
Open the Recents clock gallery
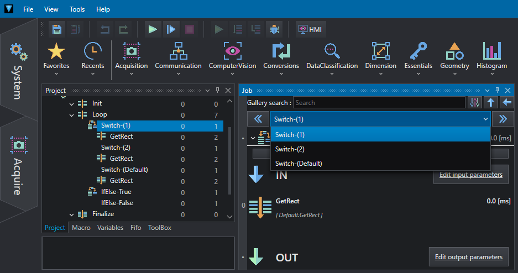93,59
